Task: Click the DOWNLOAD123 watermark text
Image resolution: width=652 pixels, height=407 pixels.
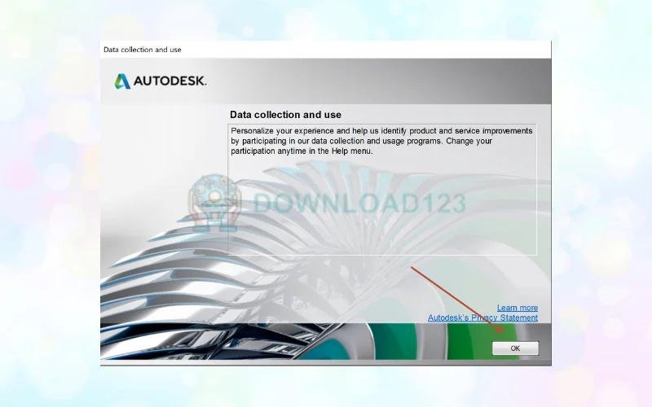Action: pos(359,202)
